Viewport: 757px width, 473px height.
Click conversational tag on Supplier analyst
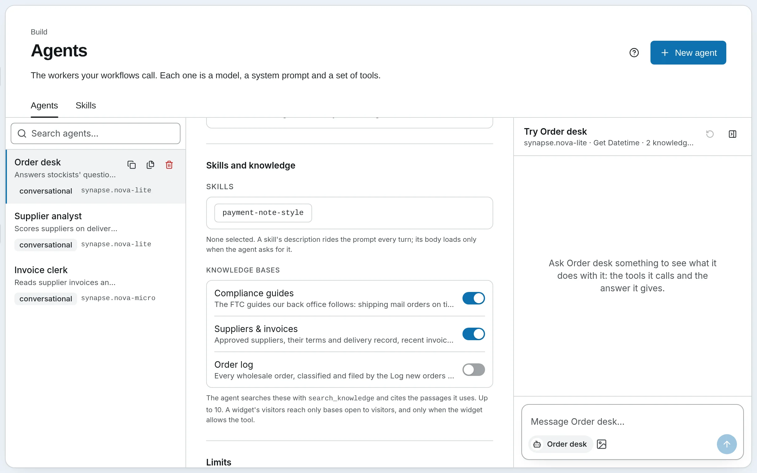point(46,245)
